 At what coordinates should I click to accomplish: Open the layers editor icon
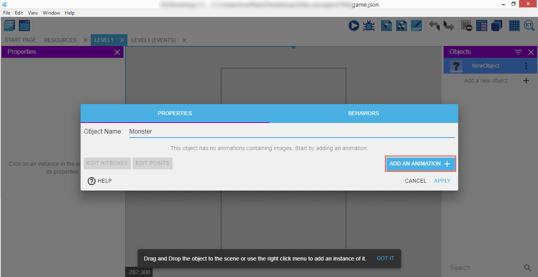click(497, 26)
